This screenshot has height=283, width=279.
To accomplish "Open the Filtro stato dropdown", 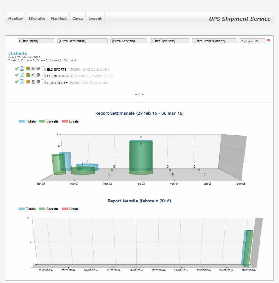I will pos(36,41).
